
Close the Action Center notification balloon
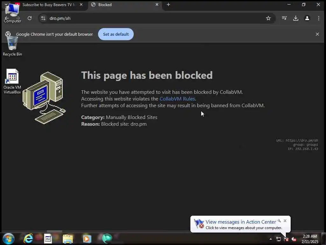click(x=285, y=221)
